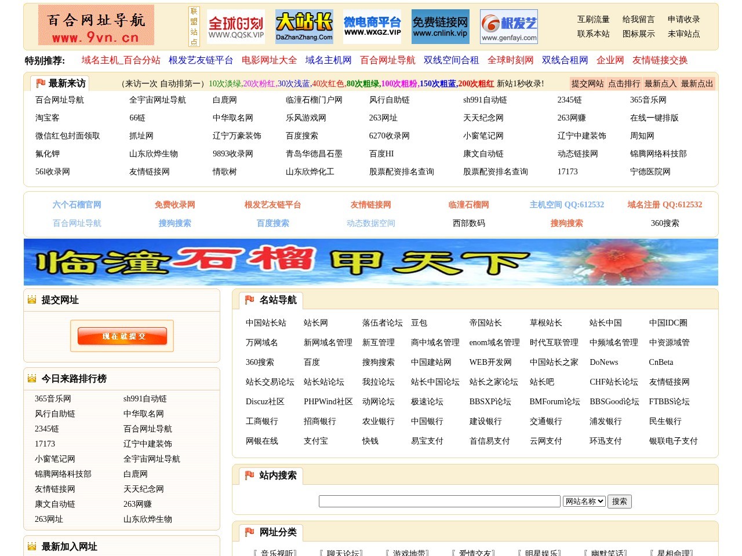Switch to the 提交网站 tab

(x=587, y=83)
